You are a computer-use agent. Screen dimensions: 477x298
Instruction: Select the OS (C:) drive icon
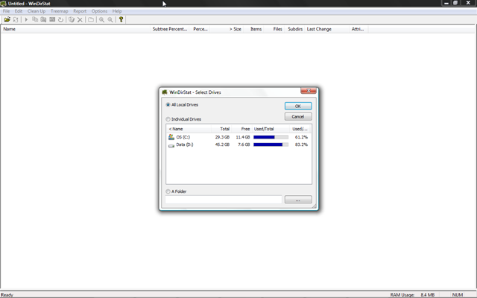pyautogui.click(x=171, y=137)
